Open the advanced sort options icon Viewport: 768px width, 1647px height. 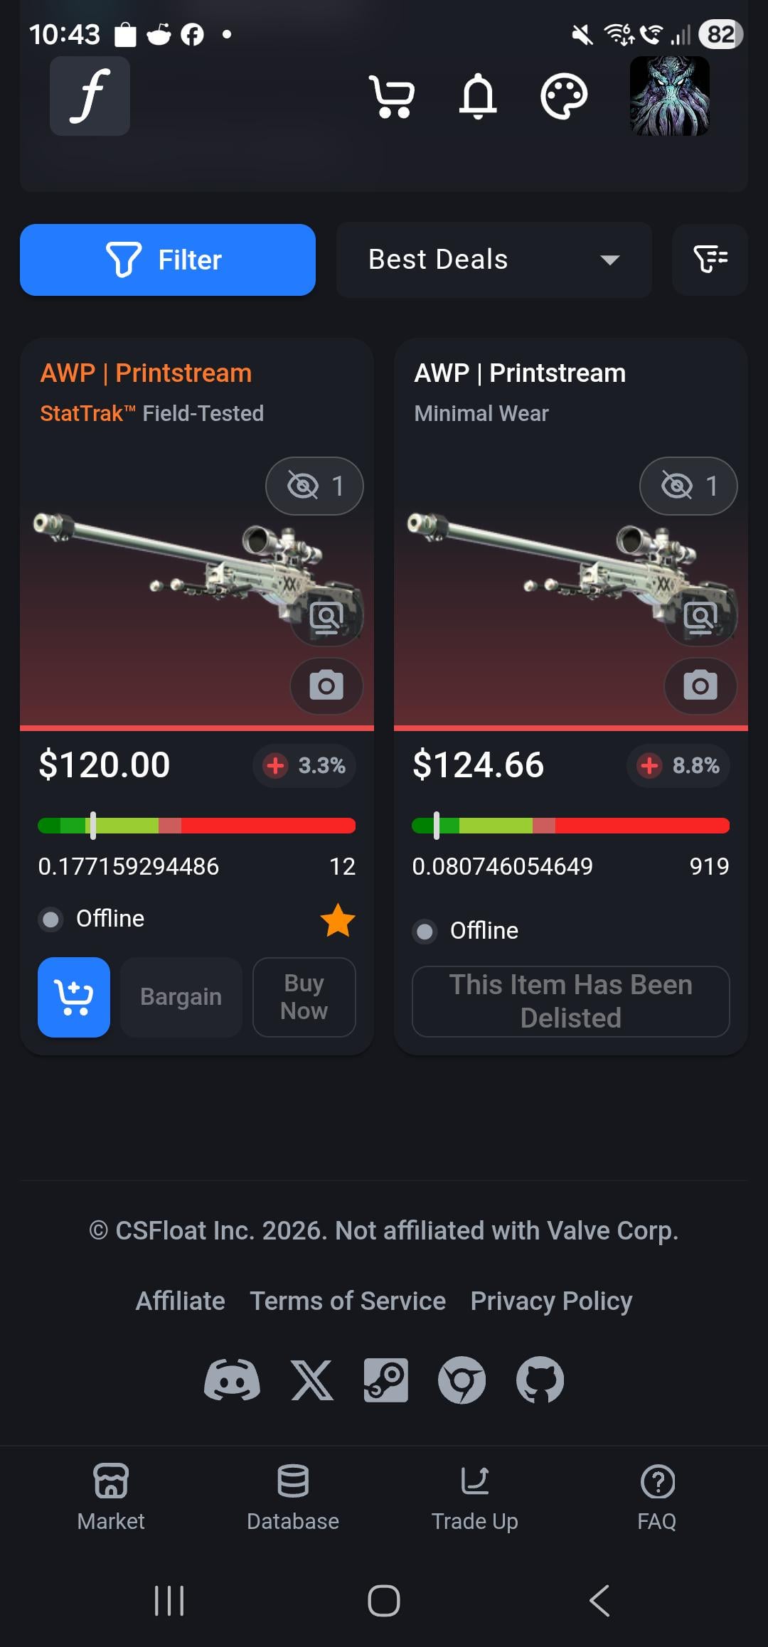pos(710,260)
